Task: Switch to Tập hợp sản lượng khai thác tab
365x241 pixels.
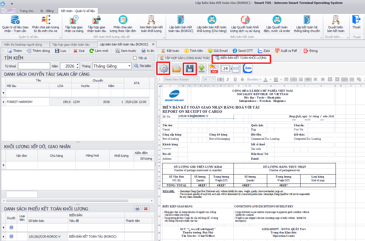Action: click(184, 58)
